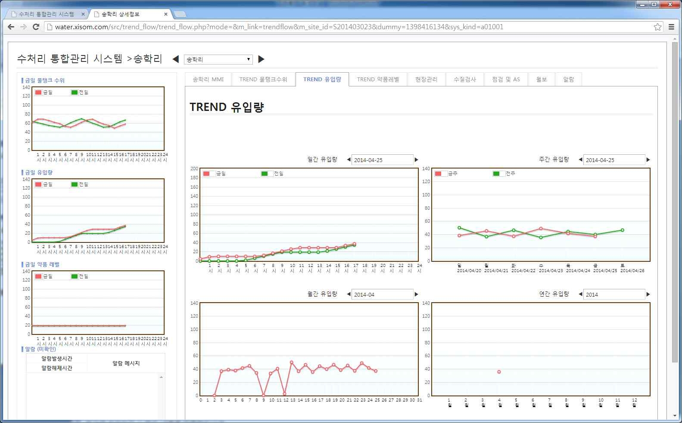
Task: Previous day arrow for 일간 유입량
Action: click(349, 160)
